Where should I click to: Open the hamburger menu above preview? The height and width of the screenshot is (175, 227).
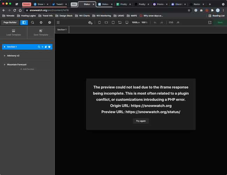[x=58, y=22]
